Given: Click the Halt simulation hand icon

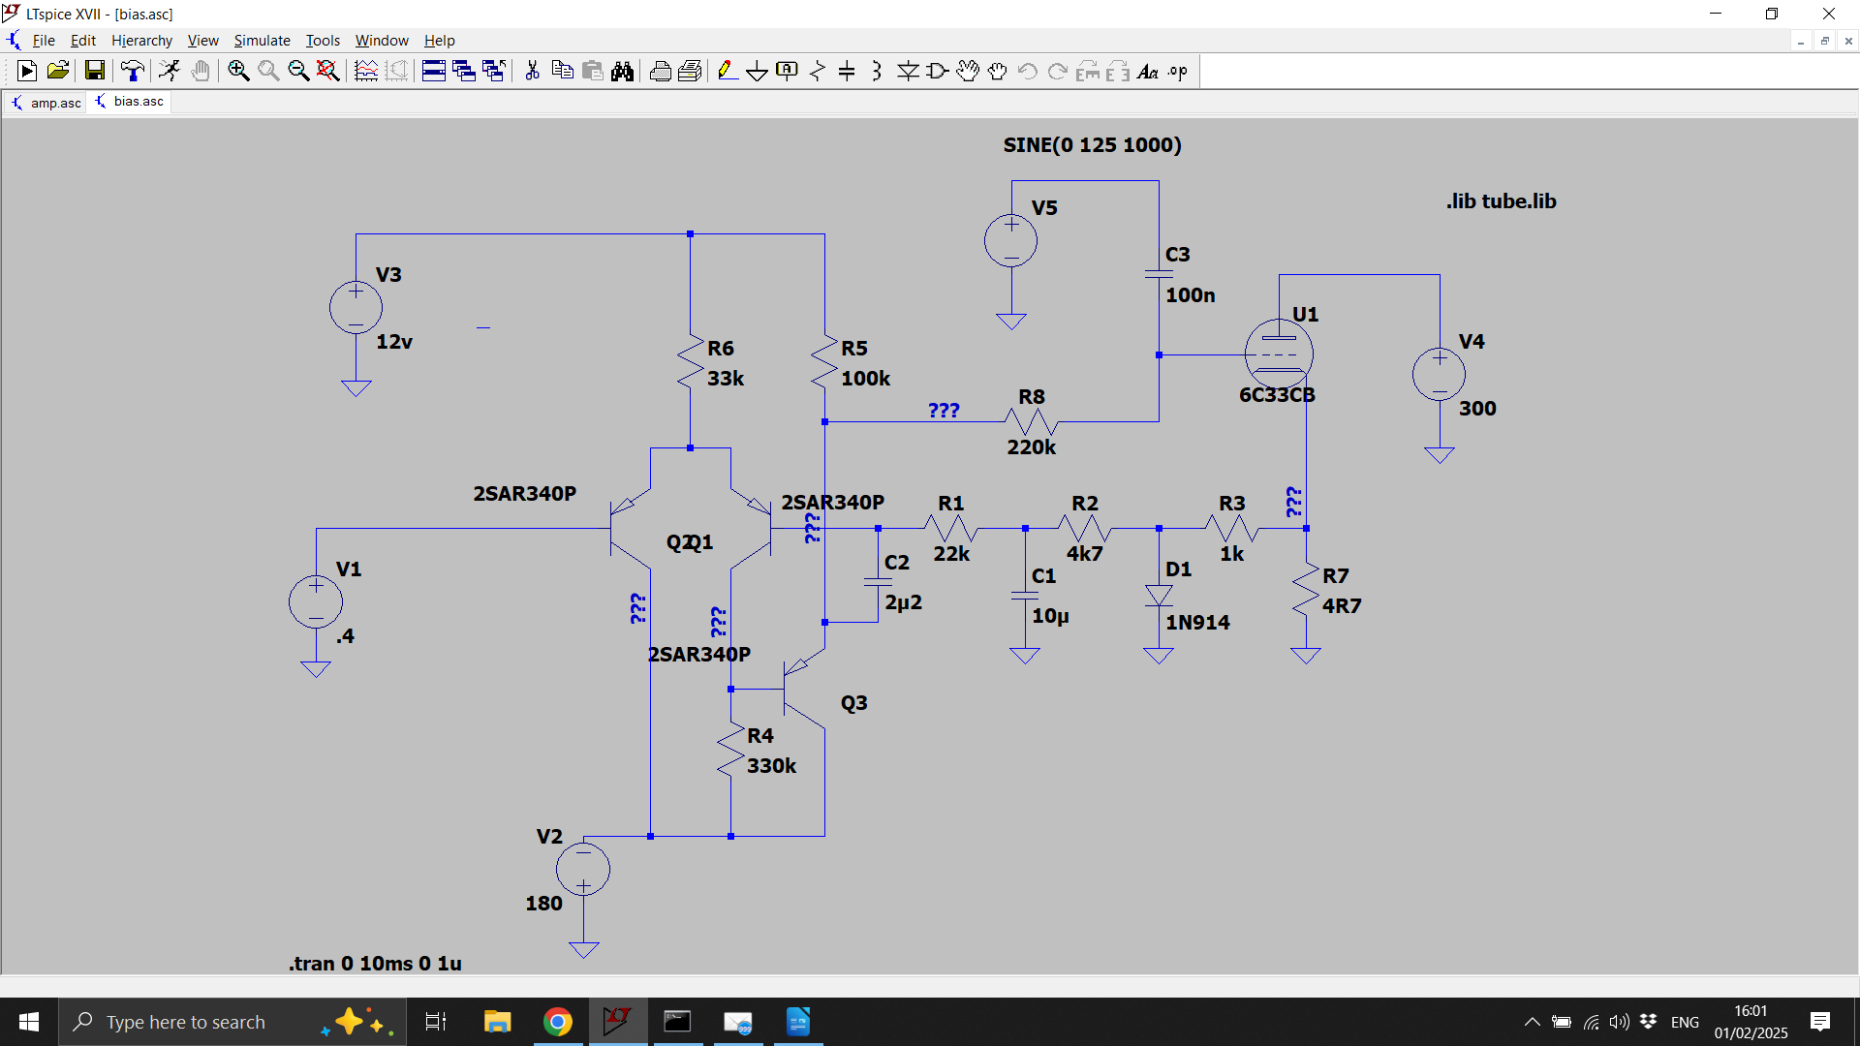Looking at the screenshot, I should [x=201, y=71].
